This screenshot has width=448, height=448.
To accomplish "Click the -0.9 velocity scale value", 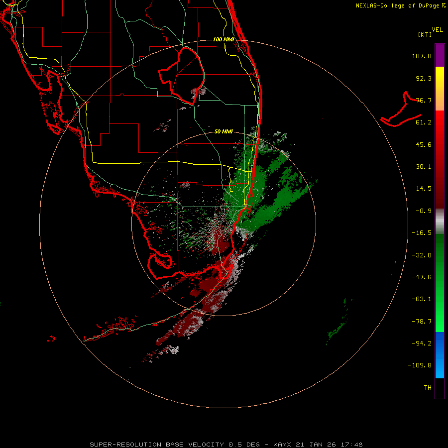I will point(424,211).
